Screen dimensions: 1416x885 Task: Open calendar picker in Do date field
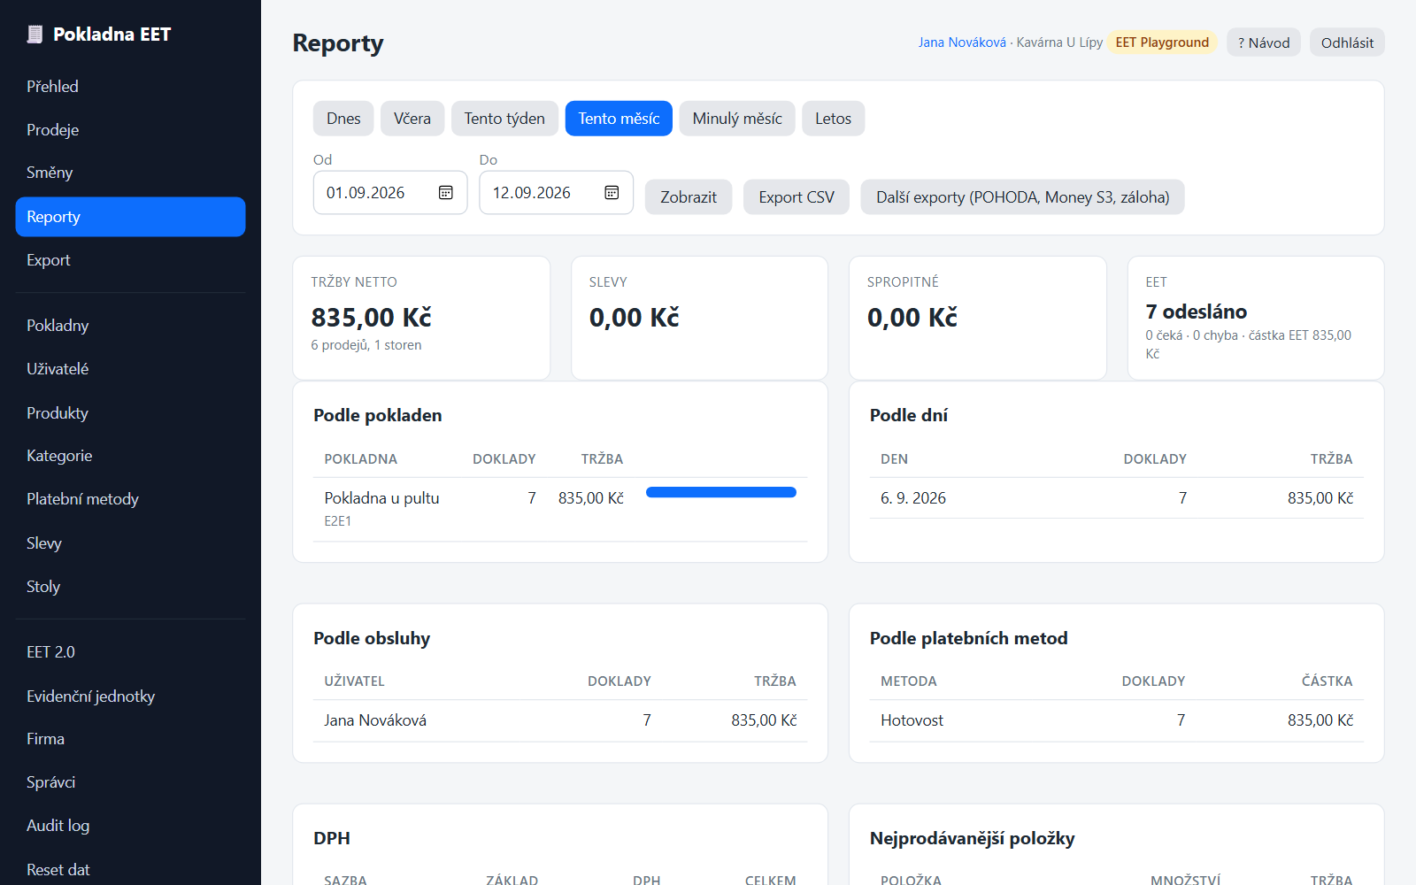[x=612, y=193]
